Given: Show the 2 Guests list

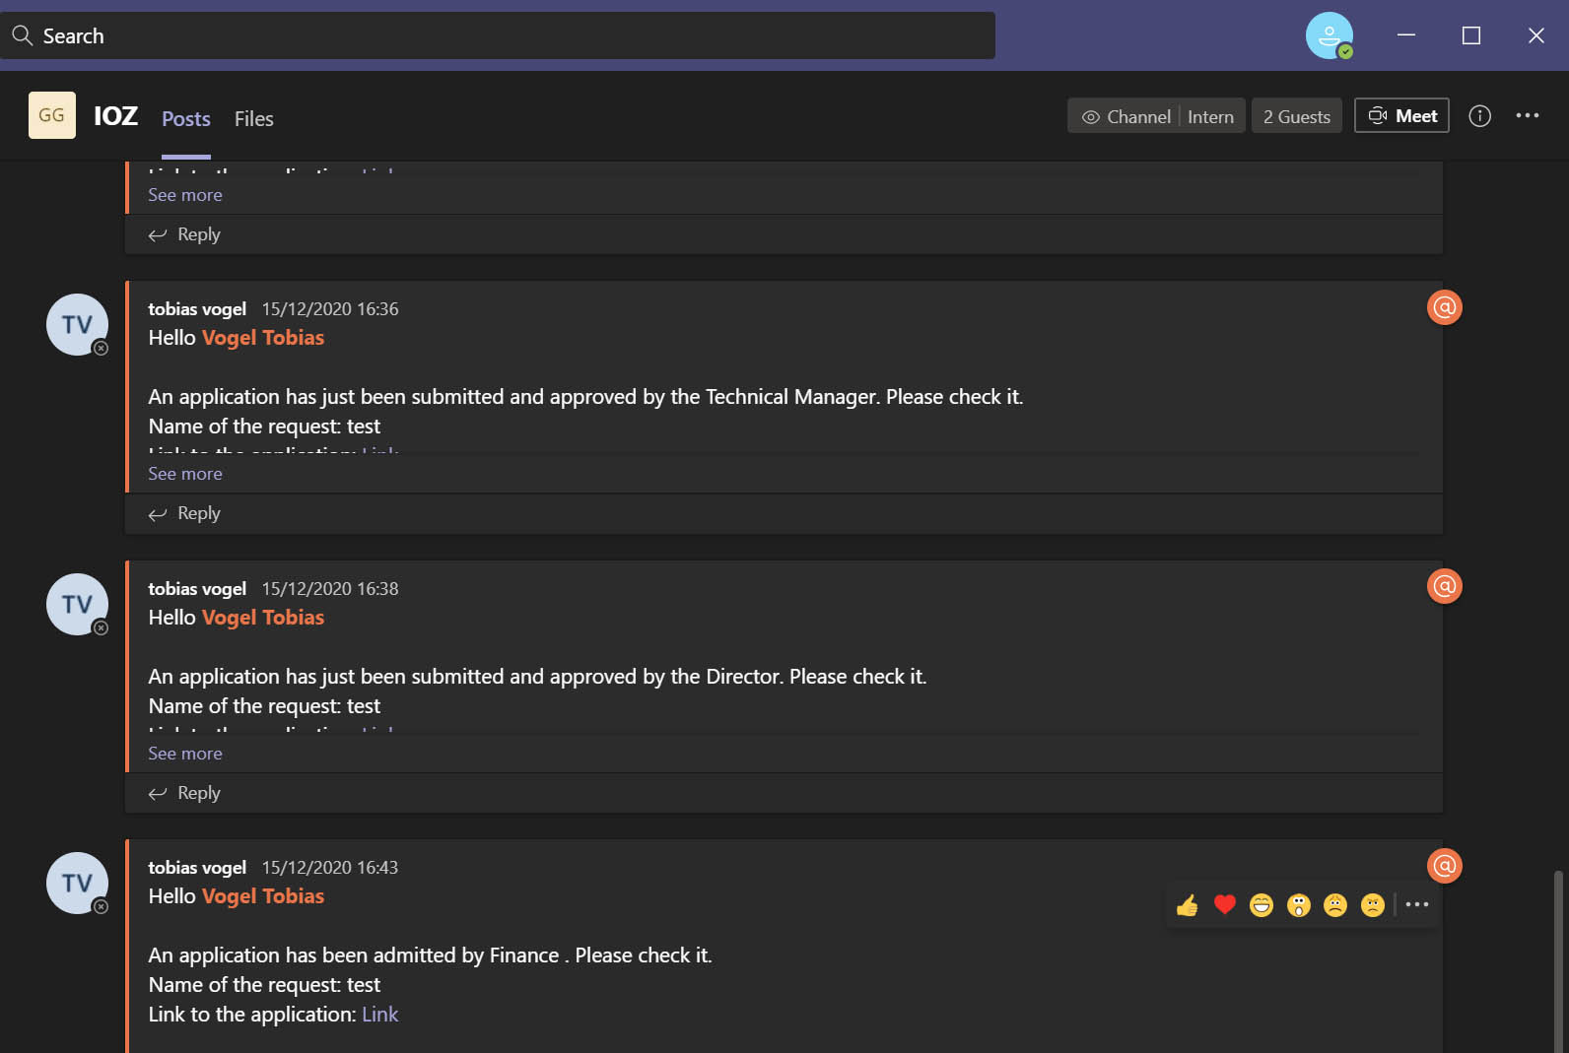Looking at the screenshot, I should pos(1297,116).
